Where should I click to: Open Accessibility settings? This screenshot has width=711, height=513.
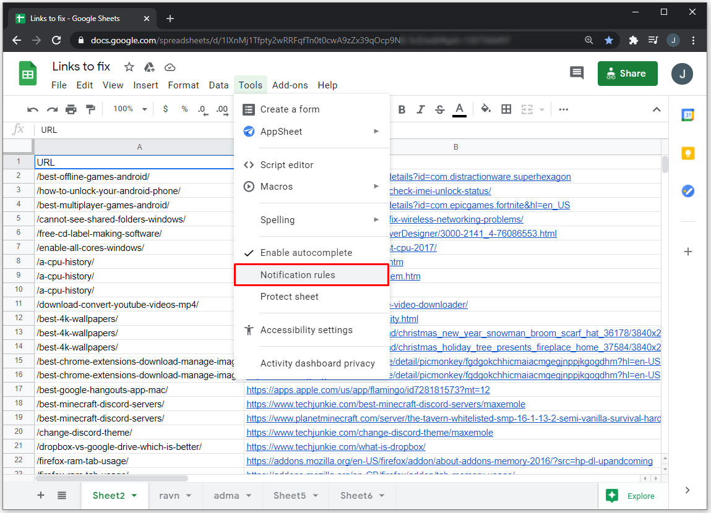coord(312,330)
